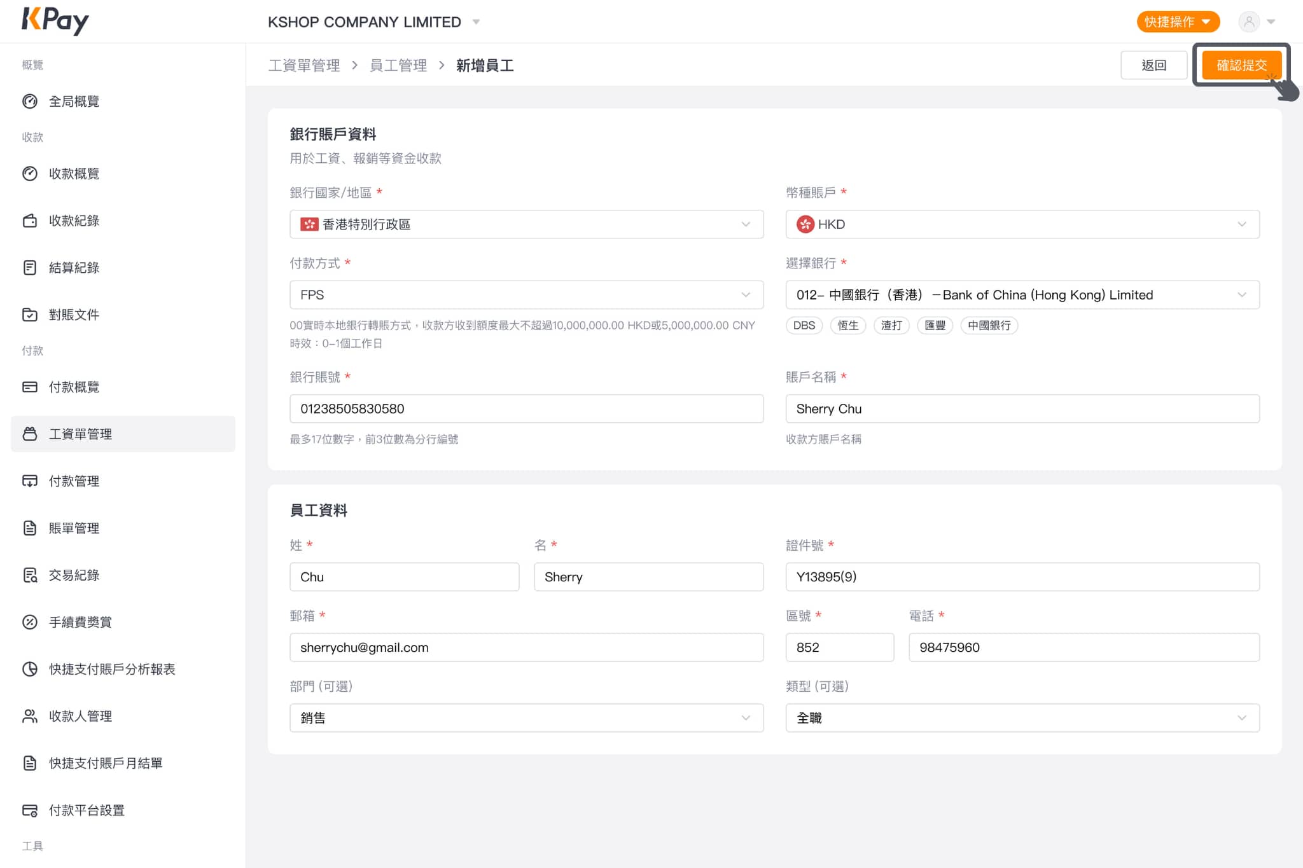1303x868 pixels.
Task: Click the 交易紀錄 search-document icon
Action: [x=30, y=575]
